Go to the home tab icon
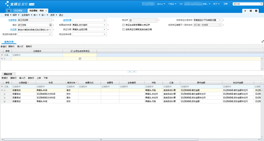Viewport: 264px width, 141px height. pos(9,11)
